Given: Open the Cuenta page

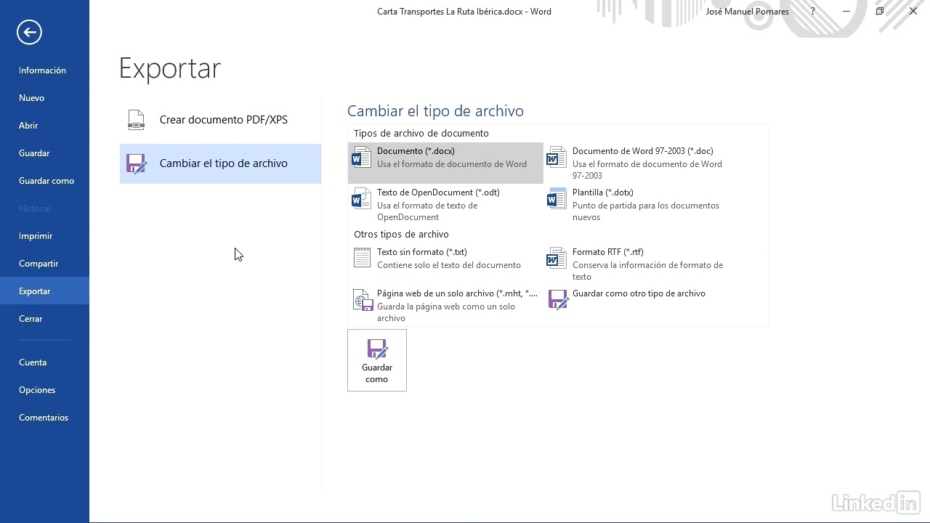Looking at the screenshot, I should coord(44,362).
